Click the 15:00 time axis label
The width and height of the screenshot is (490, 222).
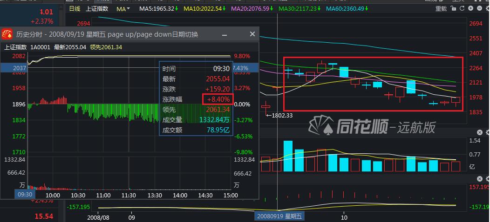[x=231, y=196]
